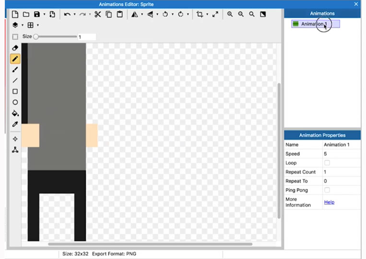366x259 pixels.
Task: Click the Repeat To value 0
Action: pyautogui.click(x=325, y=181)
